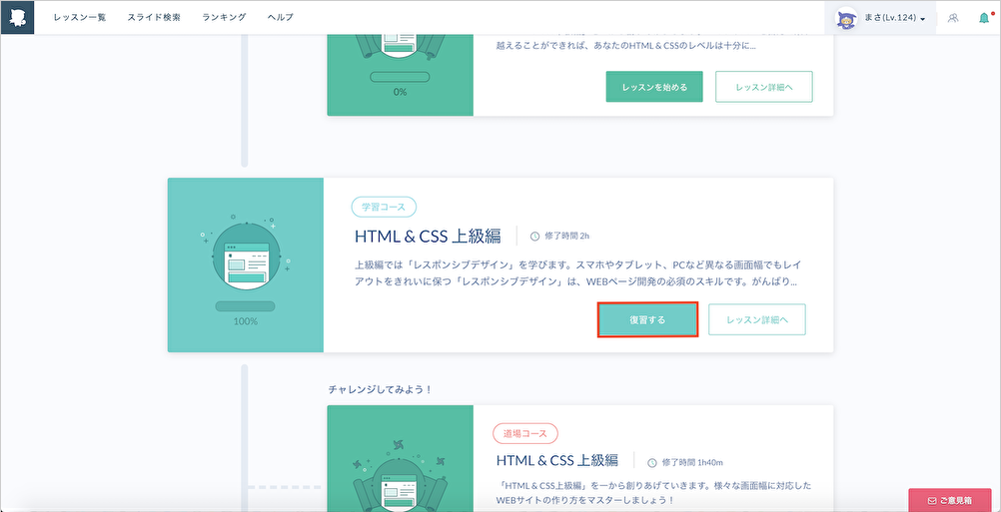The width and height of the screenshot is (1001, 512).
Task: Open the ヘルプ menu item
Action: point(281,18)
